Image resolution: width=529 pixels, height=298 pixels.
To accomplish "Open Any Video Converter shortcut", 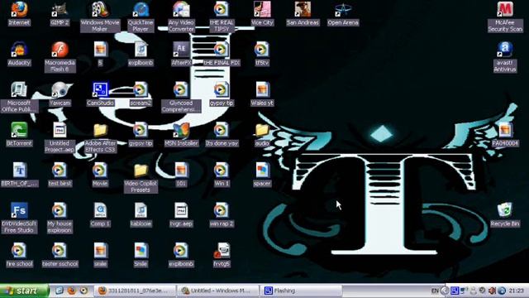I will (181, 17).
